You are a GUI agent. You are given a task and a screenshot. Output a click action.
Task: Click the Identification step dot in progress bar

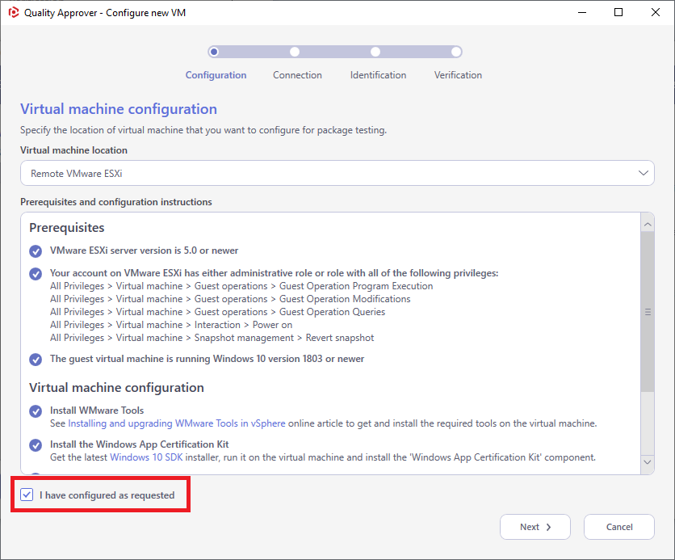[x=375, y=52]
